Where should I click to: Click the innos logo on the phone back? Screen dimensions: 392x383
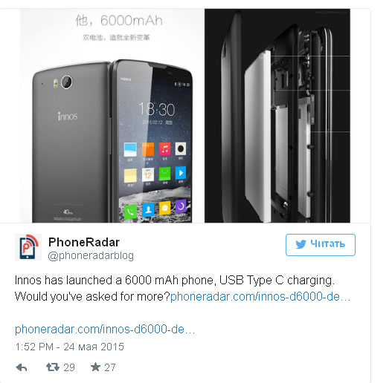68,117
